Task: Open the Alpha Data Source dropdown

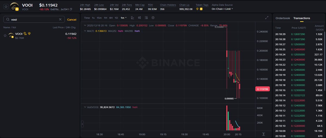Action: (222, 9)
